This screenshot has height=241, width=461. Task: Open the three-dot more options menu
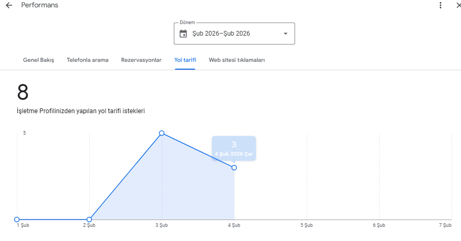[440, 5]
